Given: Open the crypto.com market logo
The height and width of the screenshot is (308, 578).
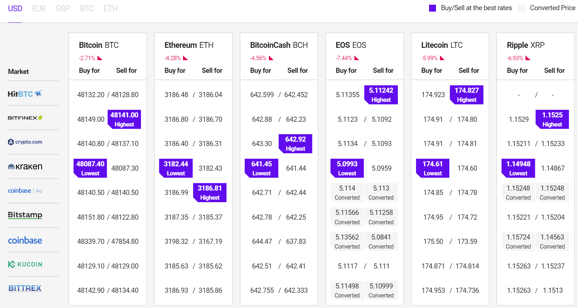Looking at the screenshot, I should [x=25, y=142].
